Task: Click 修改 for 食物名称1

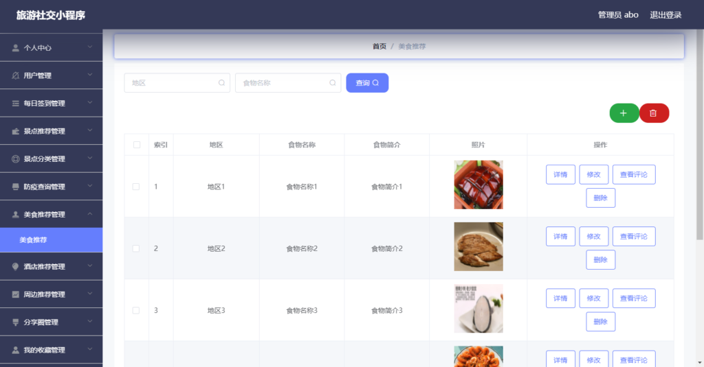Action: [x=593, y=175]
